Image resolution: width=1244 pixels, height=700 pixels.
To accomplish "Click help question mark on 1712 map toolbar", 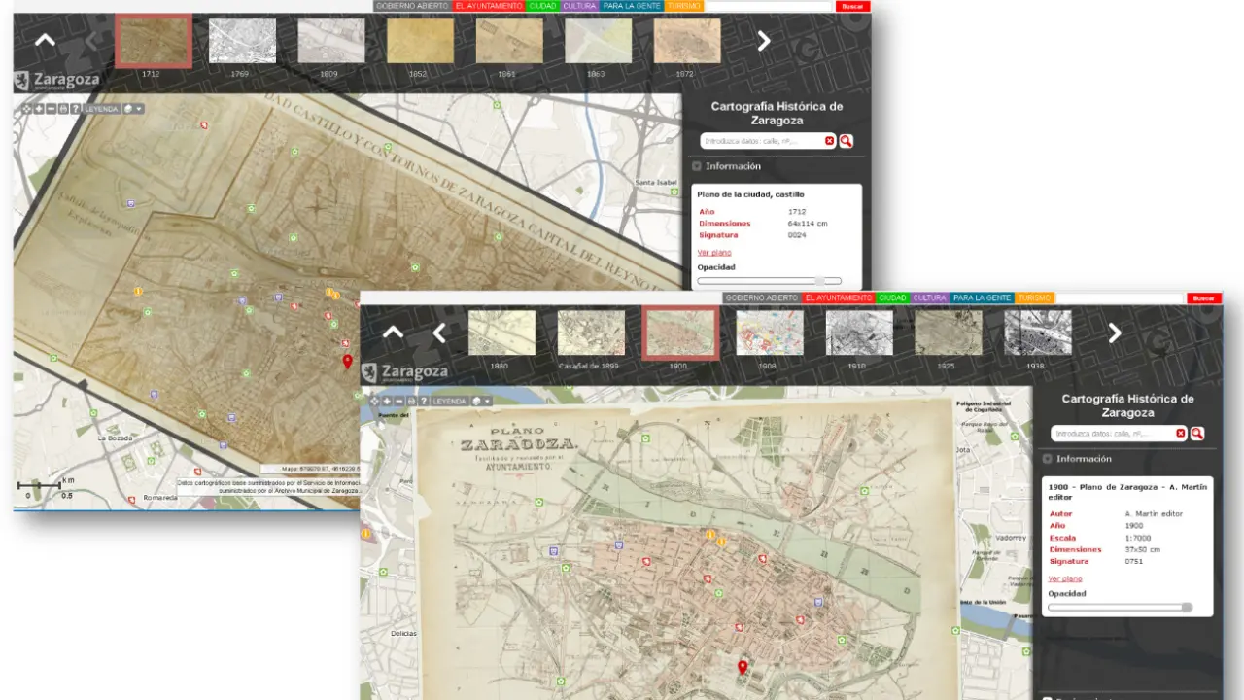I will (x=75, y=109).
